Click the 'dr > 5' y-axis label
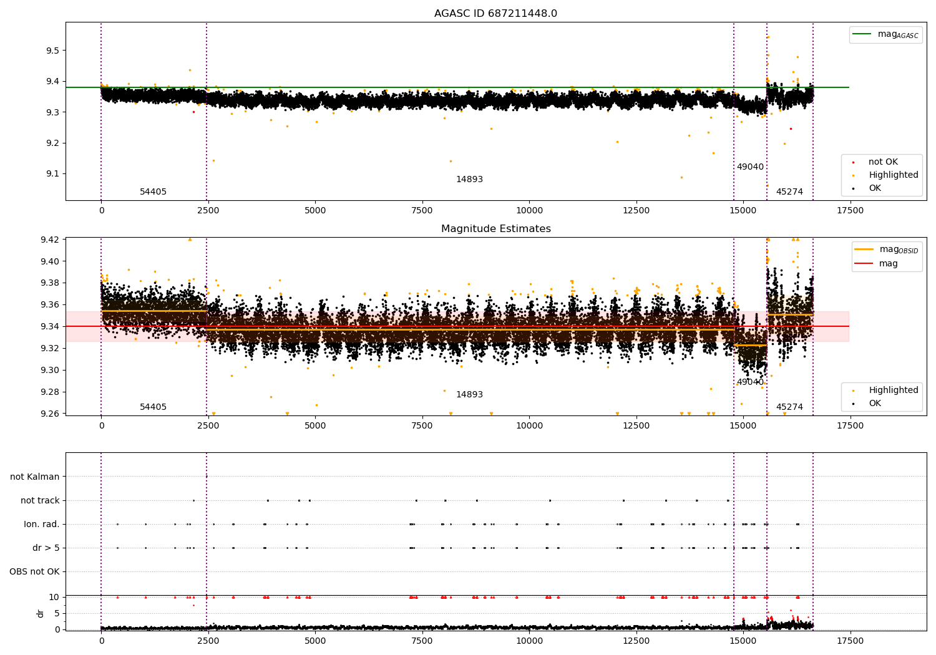936x655 pixels. (46, 548)
